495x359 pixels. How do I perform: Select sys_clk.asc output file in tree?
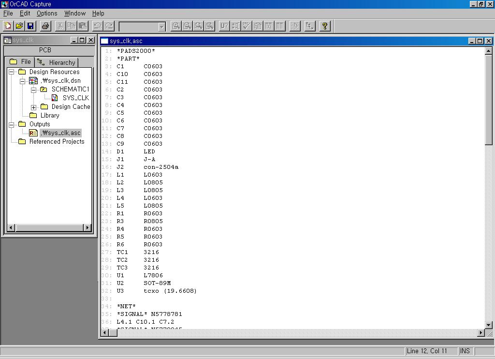(60, 133)
